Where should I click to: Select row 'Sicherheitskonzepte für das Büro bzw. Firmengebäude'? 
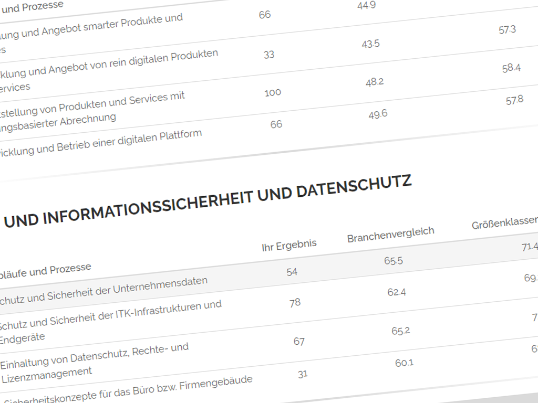126,389
